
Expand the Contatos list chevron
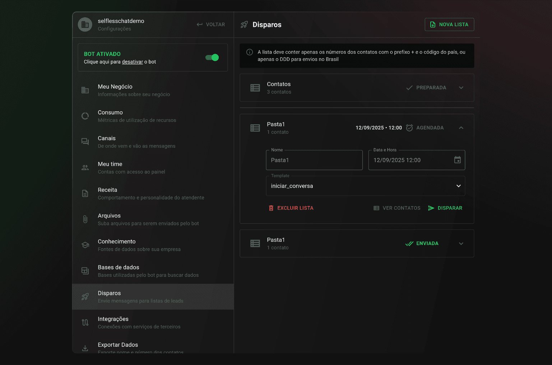point(461,88)
